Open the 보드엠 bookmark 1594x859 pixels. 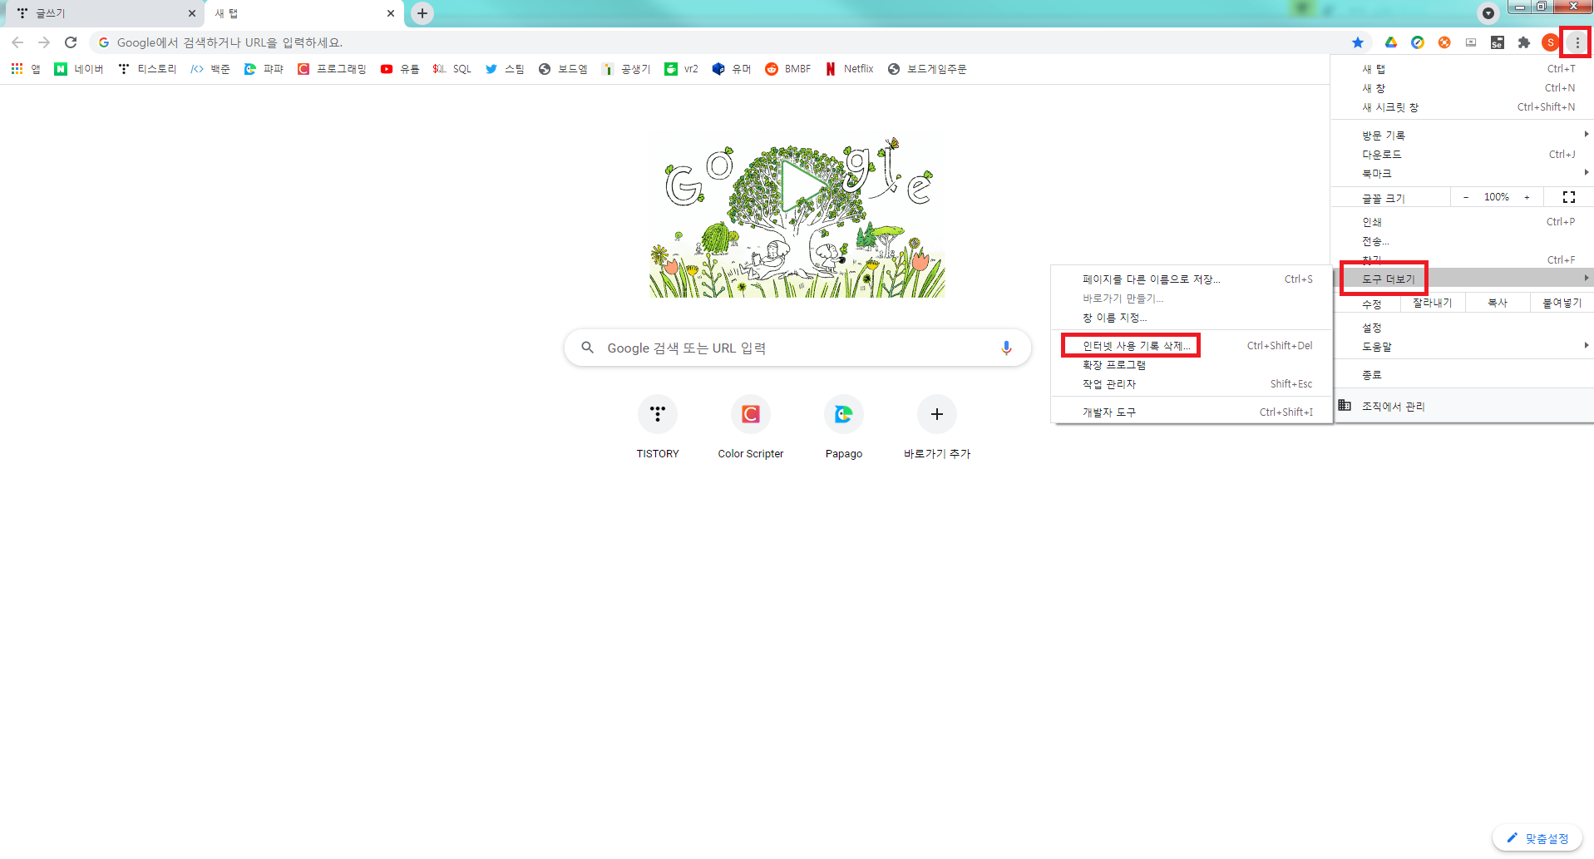(563, 69)
